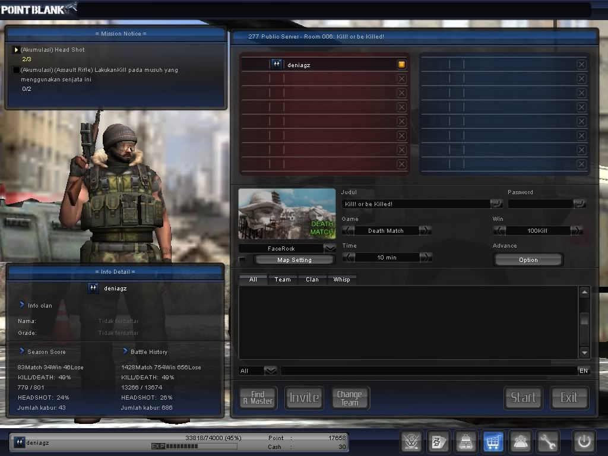Click the Password input field
This screenshot has width=608, height=456.
(541, 204)
